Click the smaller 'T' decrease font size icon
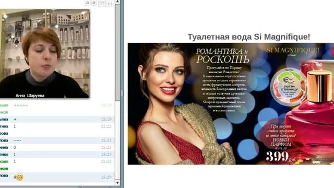This screenshot has height=188, width=334. pos(109,3)
